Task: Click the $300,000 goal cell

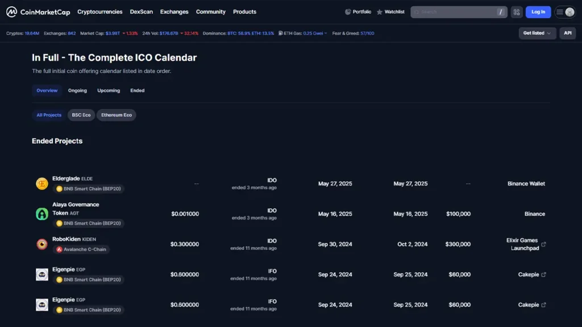Action: click(458, 244)
